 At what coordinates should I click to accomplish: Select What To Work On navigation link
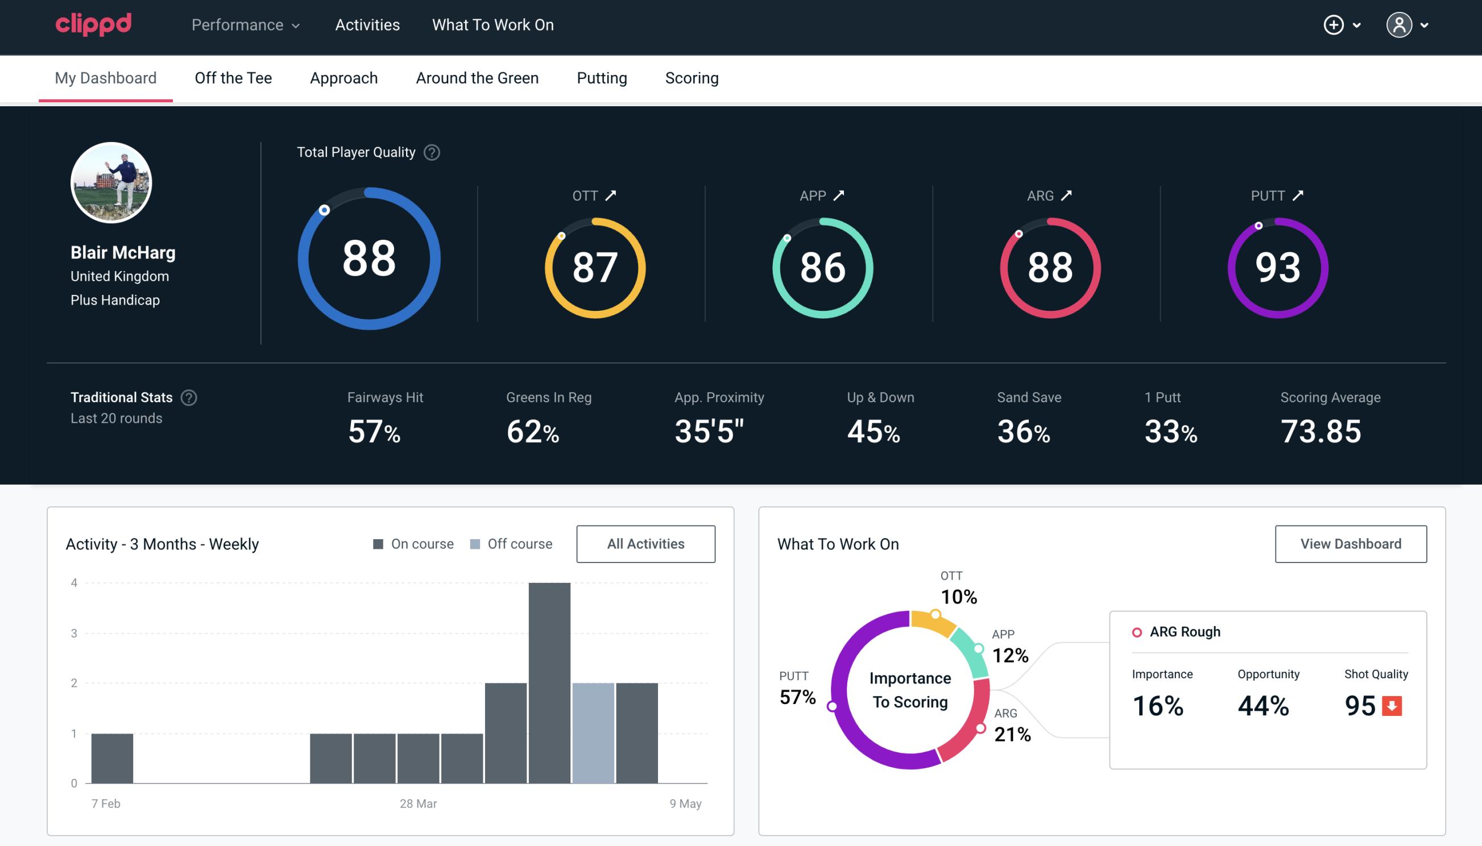[492, 26]
